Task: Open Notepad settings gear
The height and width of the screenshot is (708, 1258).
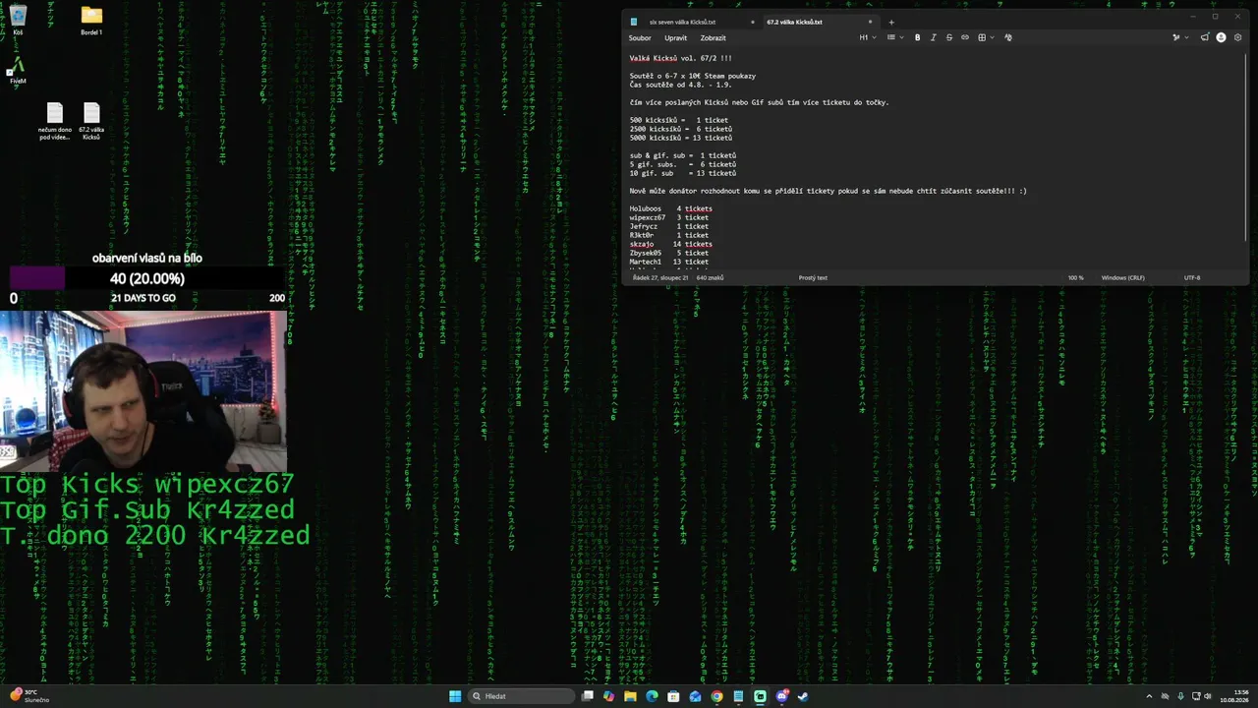Action: click(x=1237, y=37)
